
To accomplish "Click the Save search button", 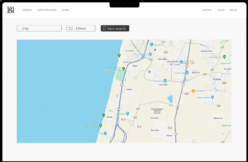I will coord(115,28).
